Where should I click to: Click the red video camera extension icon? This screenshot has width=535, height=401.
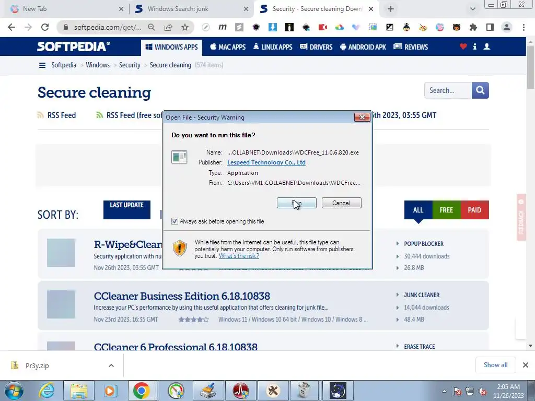[x=323, y=27]
